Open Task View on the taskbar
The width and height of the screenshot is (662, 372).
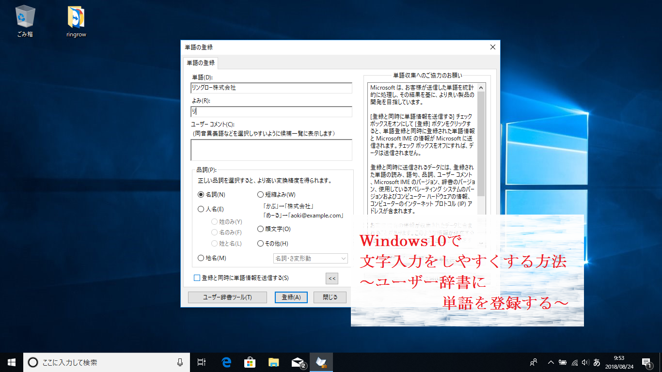(202, 362)
